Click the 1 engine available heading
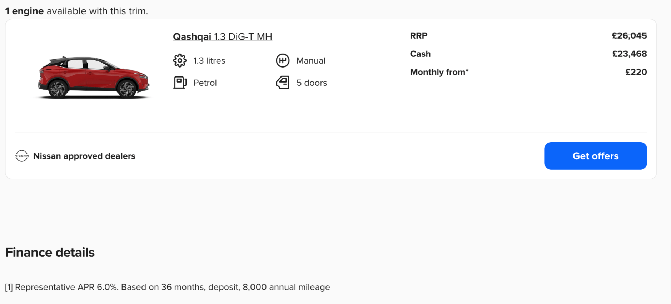The height and width of the screenshot is (304, 671). 77,11
